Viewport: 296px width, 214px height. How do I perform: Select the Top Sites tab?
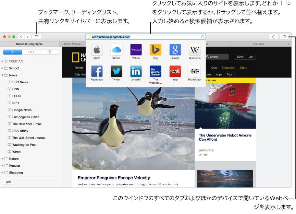tap(258, 44)
